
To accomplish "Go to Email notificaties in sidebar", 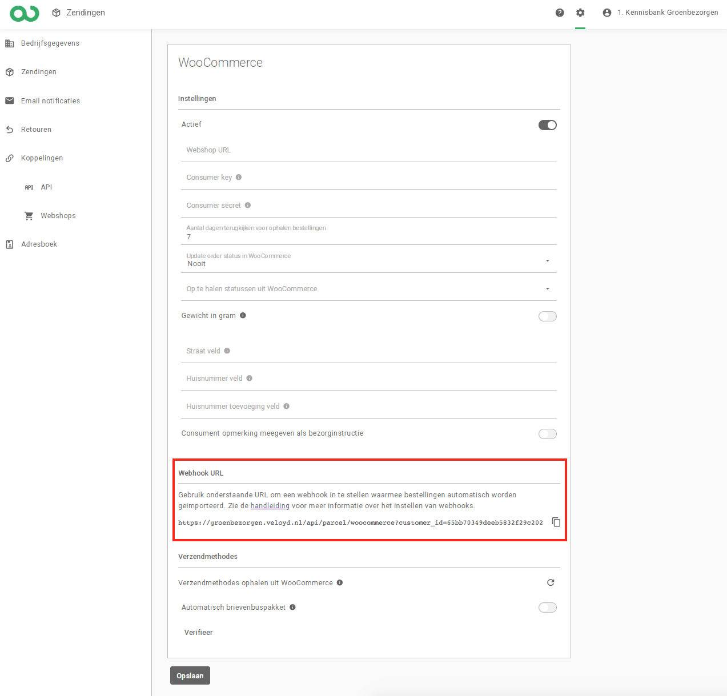I will [x=50, y=101].
